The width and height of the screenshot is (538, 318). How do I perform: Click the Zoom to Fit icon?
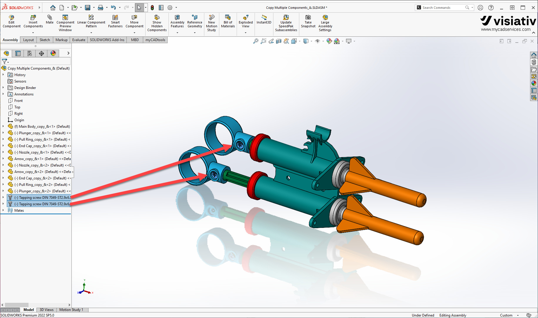pos(256,41)
